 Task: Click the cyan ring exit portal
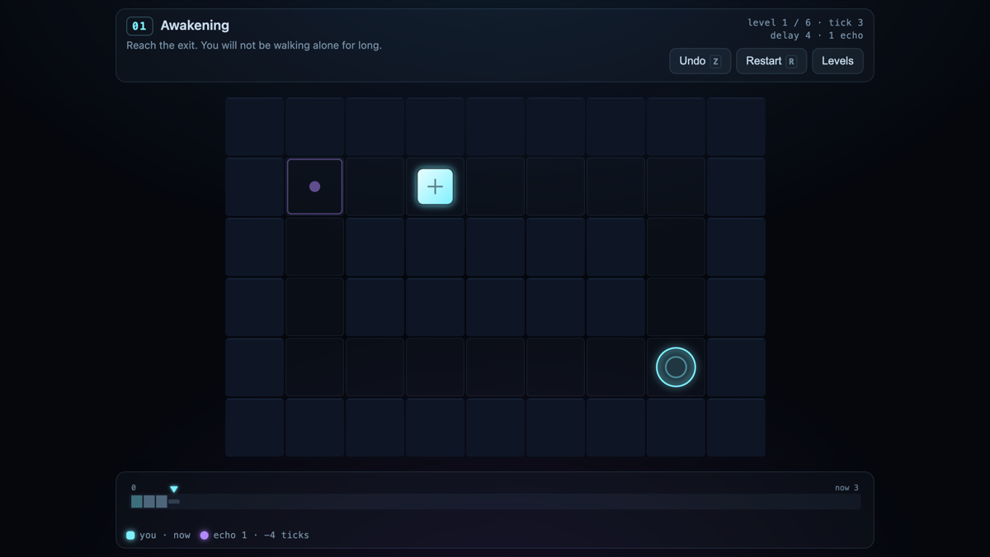tap(676, 367)
